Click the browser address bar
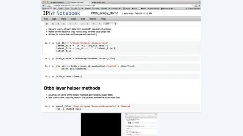This screenshot has height=136, width=243. coord(121,6)
